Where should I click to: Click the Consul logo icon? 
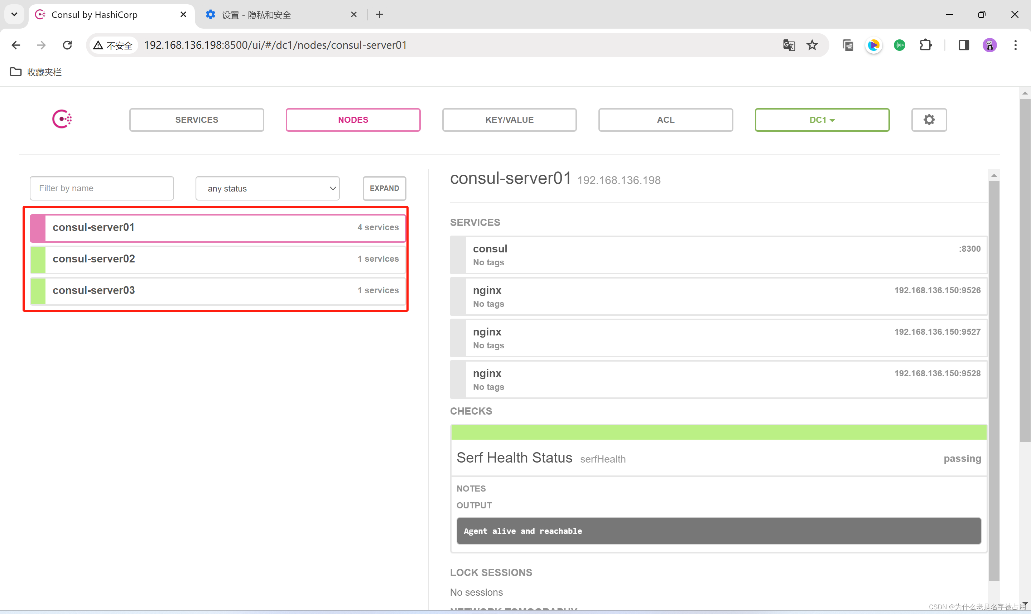62,119
